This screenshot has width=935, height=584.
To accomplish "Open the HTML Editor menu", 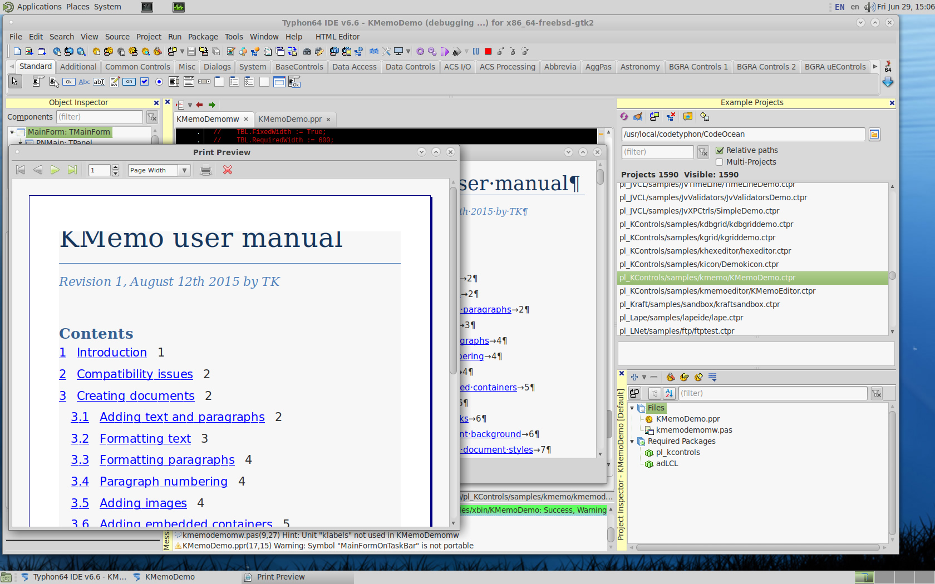I will tap(337, 37).
